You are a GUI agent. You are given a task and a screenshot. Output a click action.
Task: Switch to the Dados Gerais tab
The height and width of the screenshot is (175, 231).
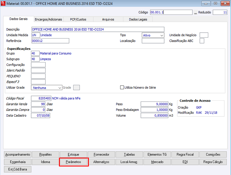(18, 19)
